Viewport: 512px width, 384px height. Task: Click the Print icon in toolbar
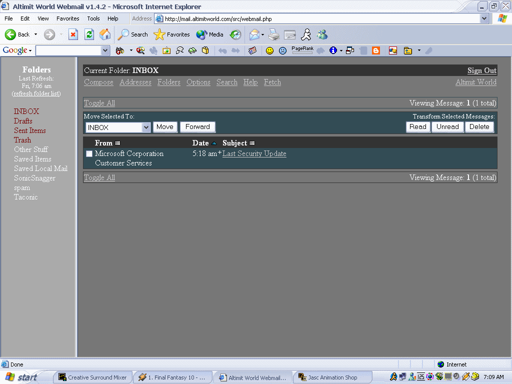tap(273, 34)
